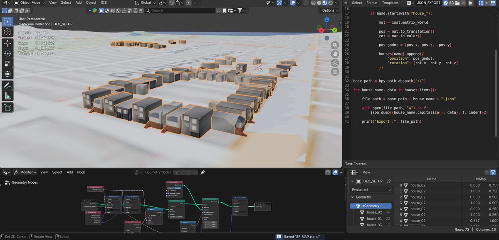Screen dimensions: 499x240
Task: Open the GIS menu
Action: 104,2
